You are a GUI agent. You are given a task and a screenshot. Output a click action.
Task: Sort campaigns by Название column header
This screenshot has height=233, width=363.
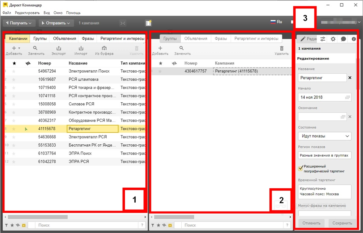point(78,63)
